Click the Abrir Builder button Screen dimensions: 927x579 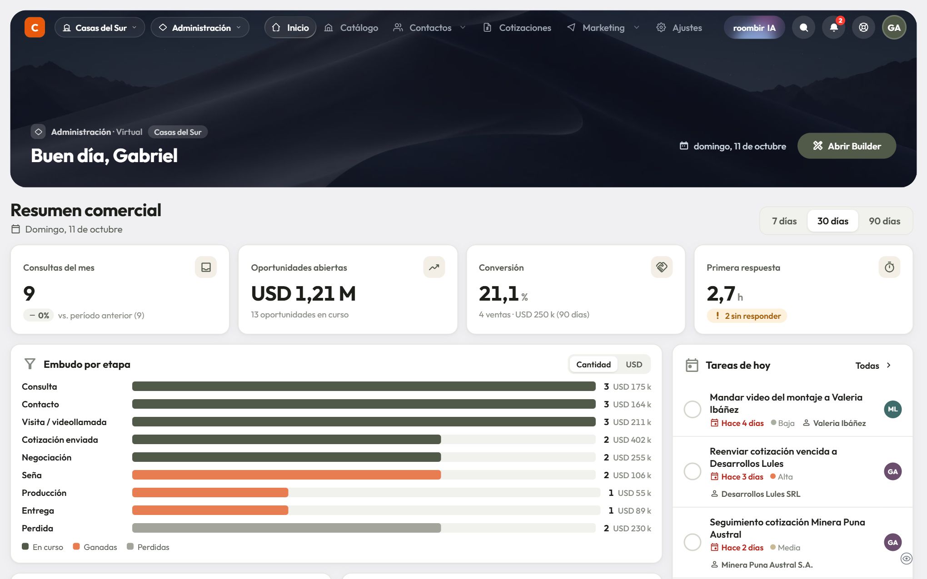point(847,146)
